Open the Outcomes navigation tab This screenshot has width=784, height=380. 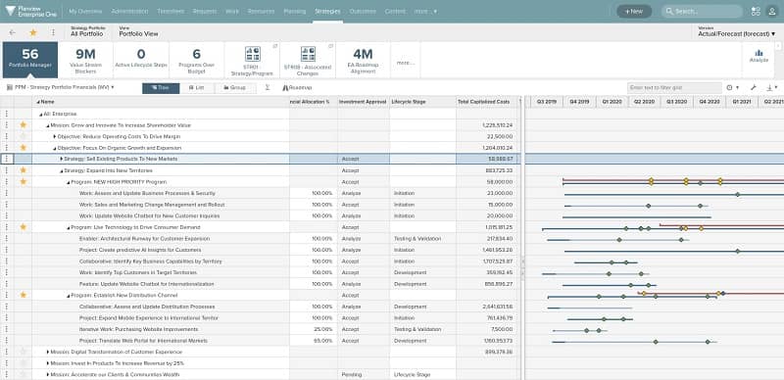click(363, 11)
